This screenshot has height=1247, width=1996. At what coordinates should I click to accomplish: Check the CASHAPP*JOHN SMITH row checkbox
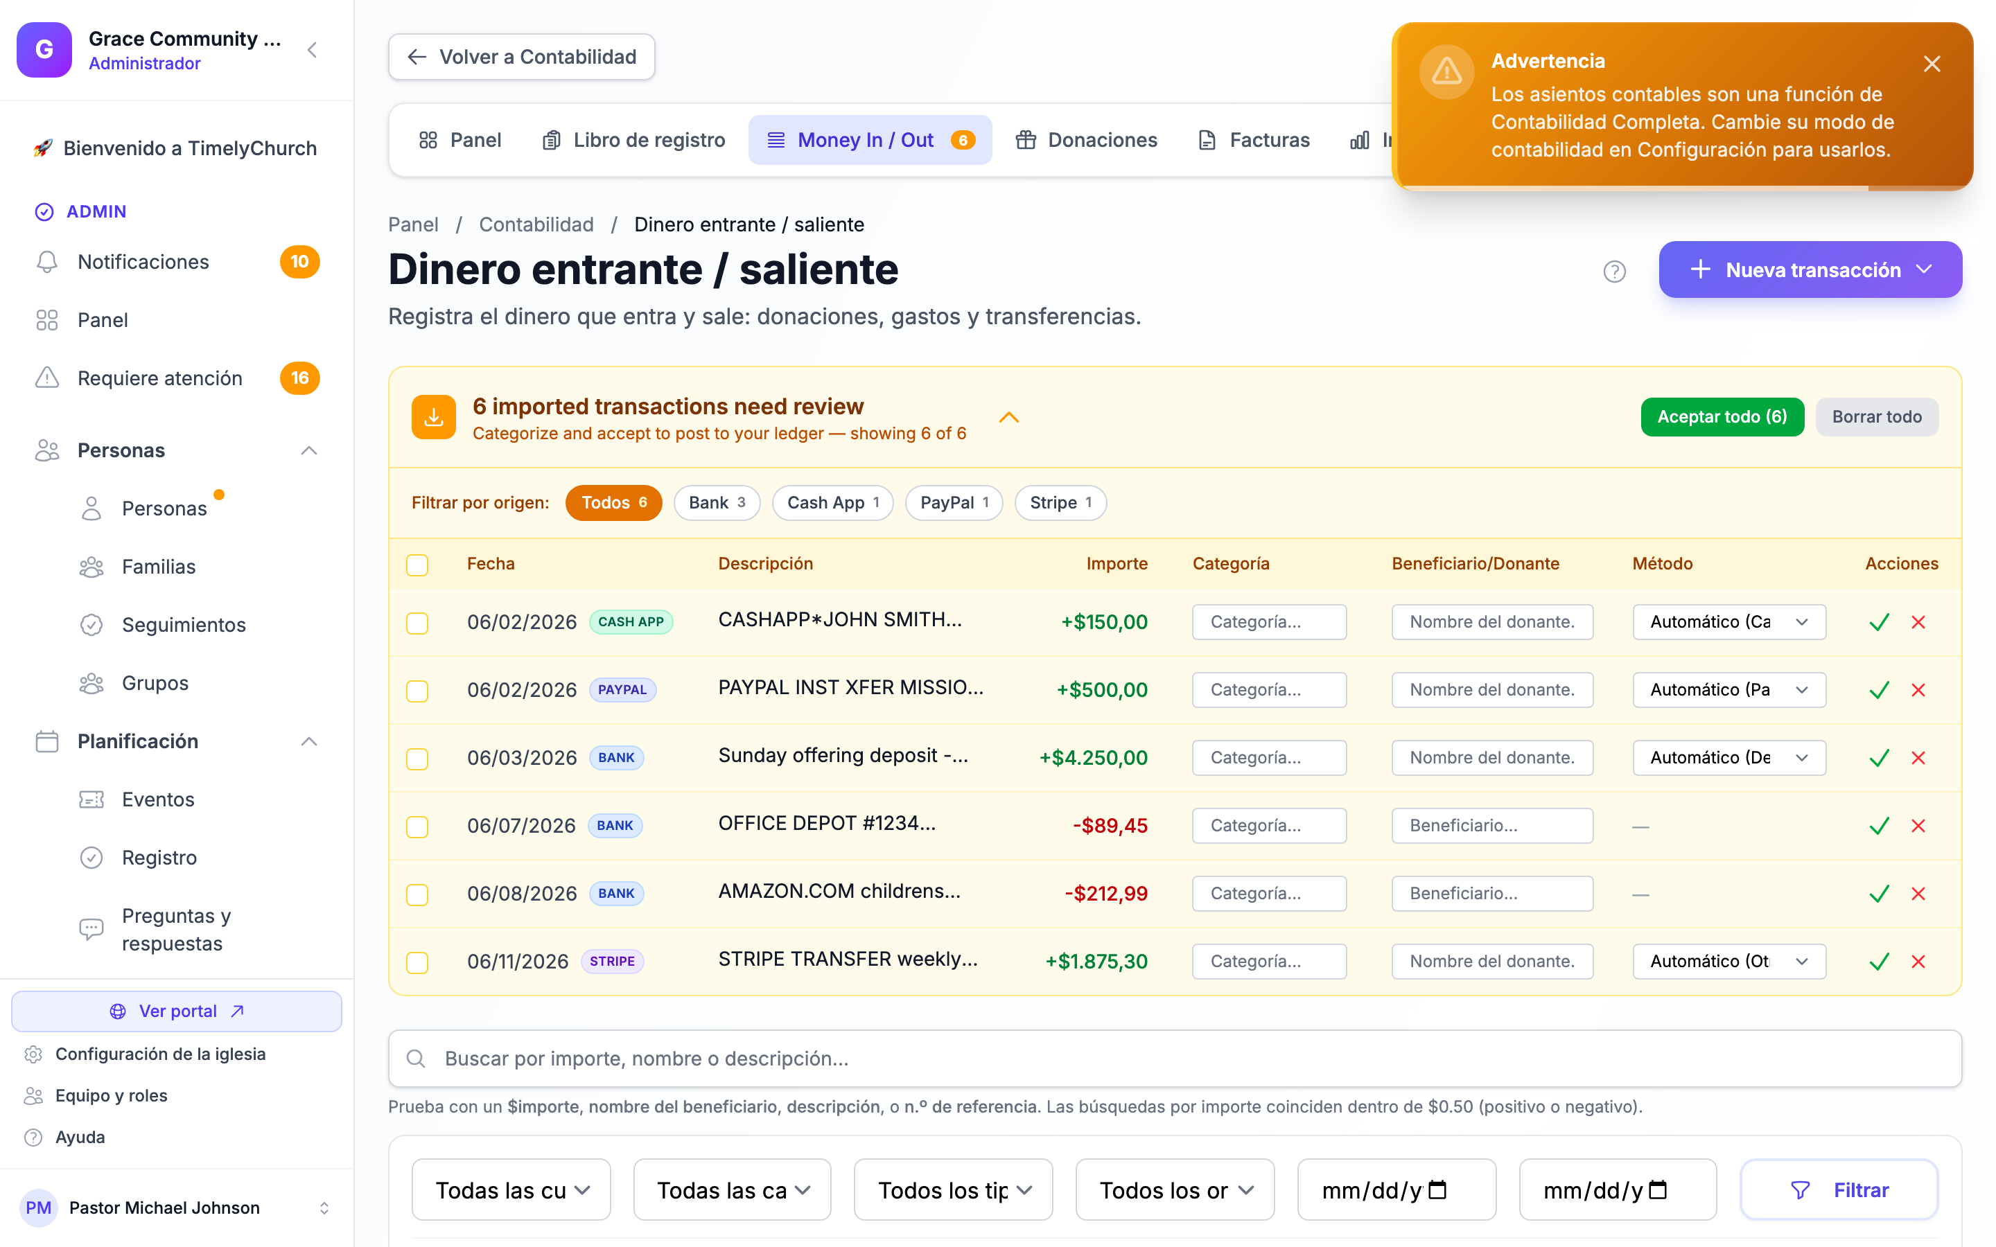(417, 623)
